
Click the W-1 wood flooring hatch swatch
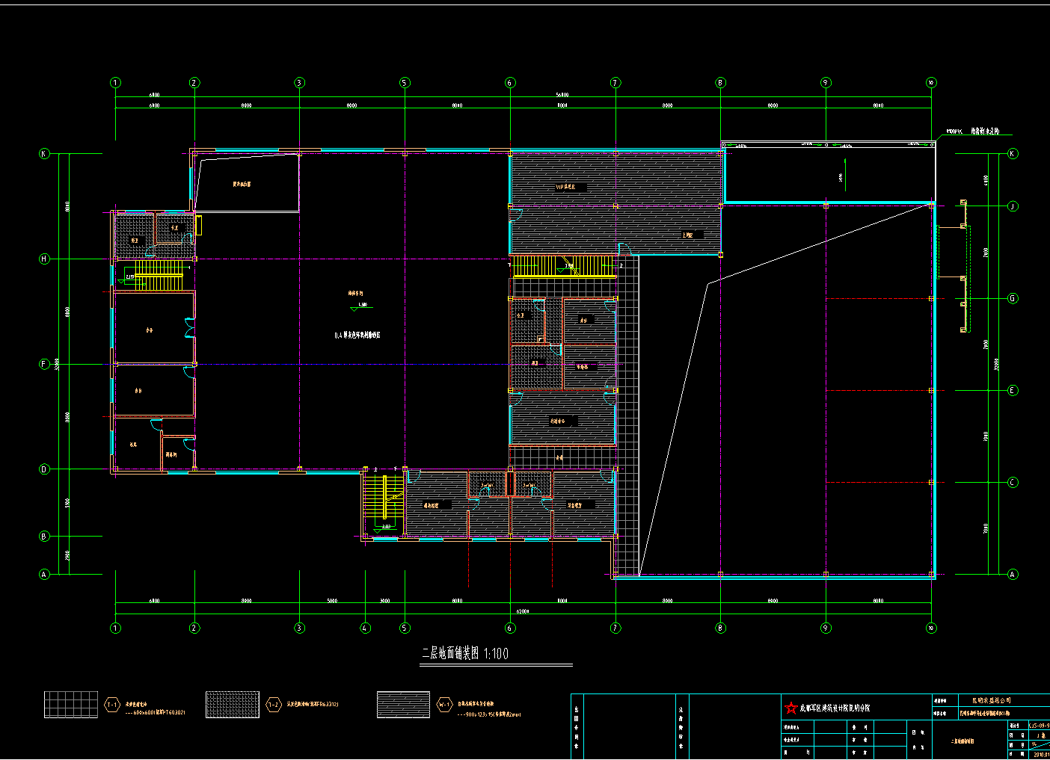coord(403,705)
